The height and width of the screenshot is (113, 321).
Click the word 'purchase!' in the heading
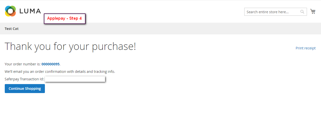coord(114,47)
